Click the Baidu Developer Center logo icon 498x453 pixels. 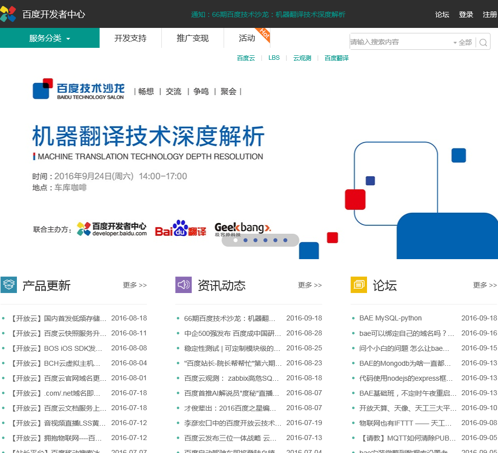pyautogui.click(x=8, y=14)
